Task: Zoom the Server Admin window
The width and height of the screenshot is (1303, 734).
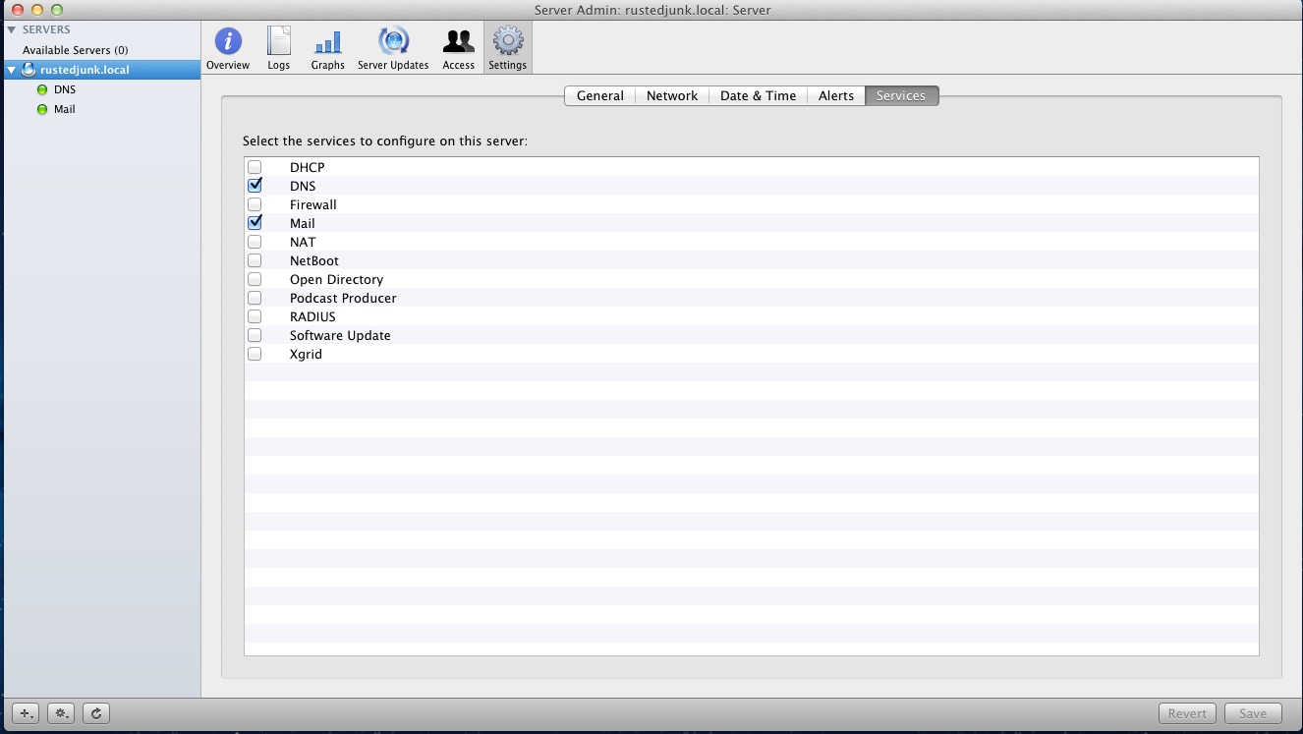Action: point(57,9)
